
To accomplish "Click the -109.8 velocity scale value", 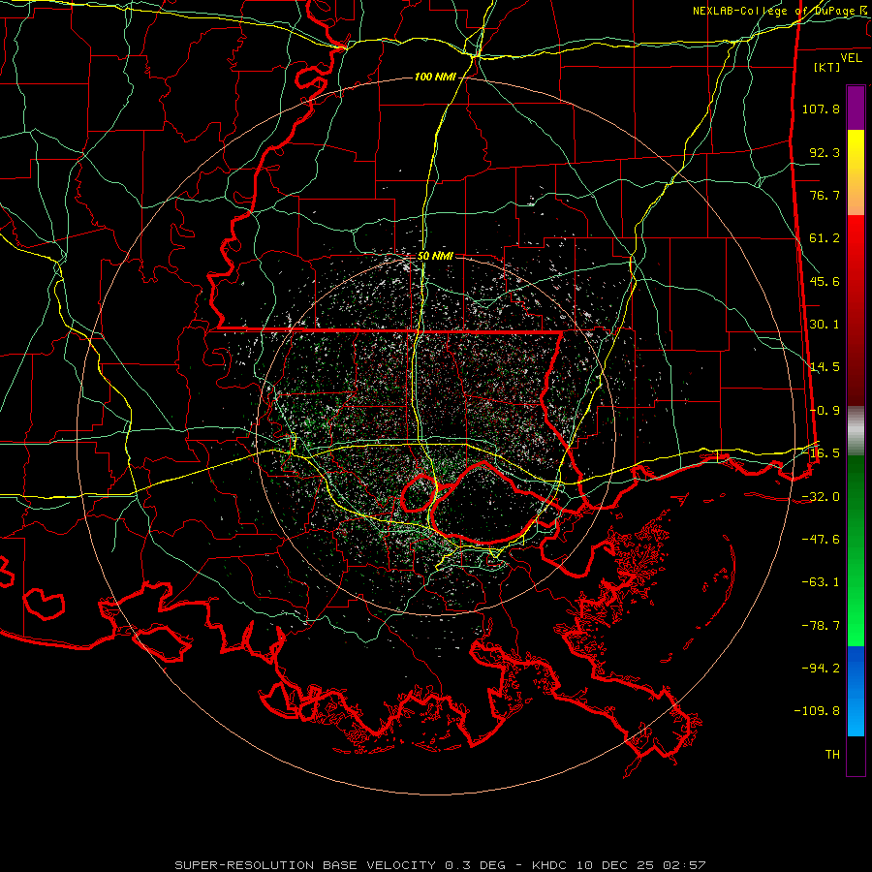I will pyautogui.click(x=817, y=711).
